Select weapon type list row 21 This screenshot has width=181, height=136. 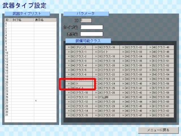point(30,85)
